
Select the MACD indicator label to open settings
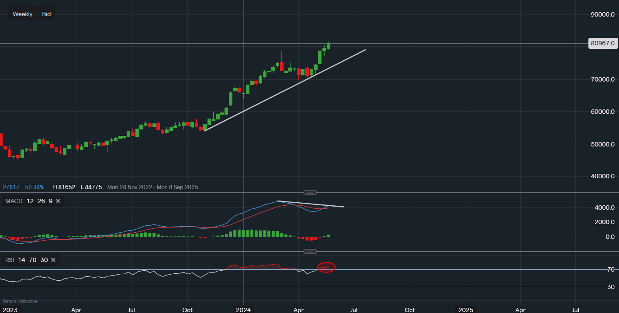click(13, 201)
